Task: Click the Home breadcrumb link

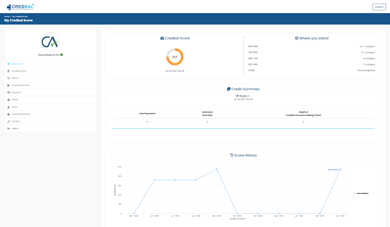Action: pyautogui.click(x=7, y=17)
